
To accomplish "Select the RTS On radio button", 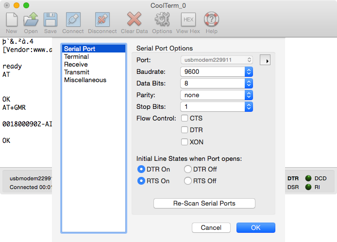I will tap(141, 181).
